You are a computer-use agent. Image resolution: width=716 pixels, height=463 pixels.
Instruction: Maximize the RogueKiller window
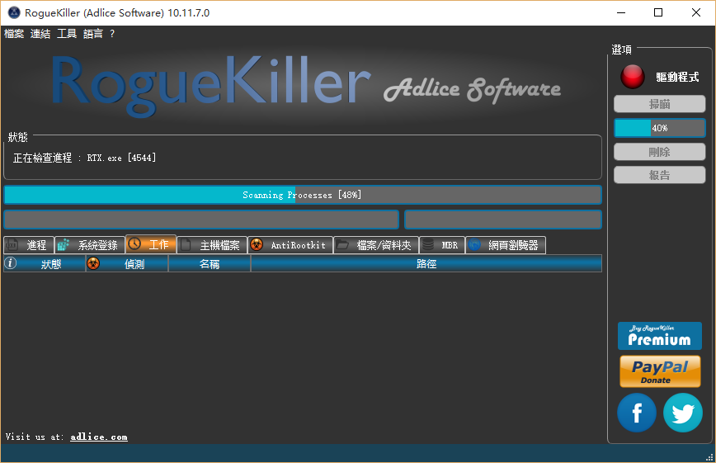pyautogui.click(x=658, y=13)
